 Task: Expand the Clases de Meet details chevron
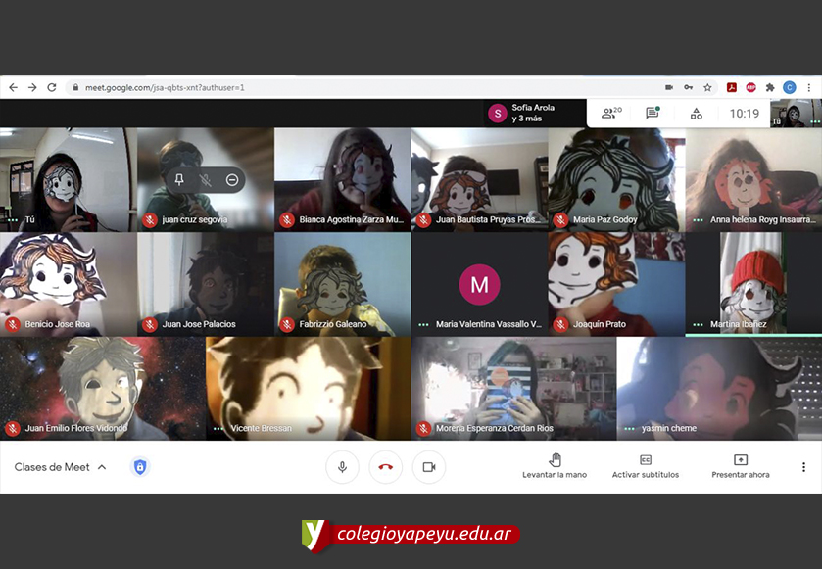(x=102, y=467)
